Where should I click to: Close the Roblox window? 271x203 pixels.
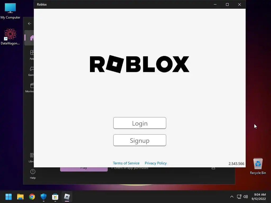pyautogui.click(x=239, y=4)
